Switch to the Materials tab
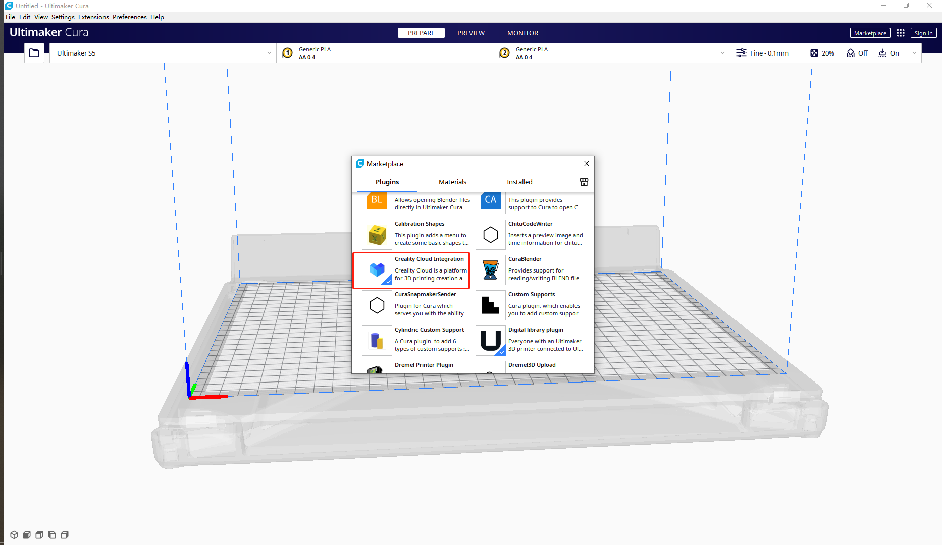942x545 pixels. click(452, 182)
